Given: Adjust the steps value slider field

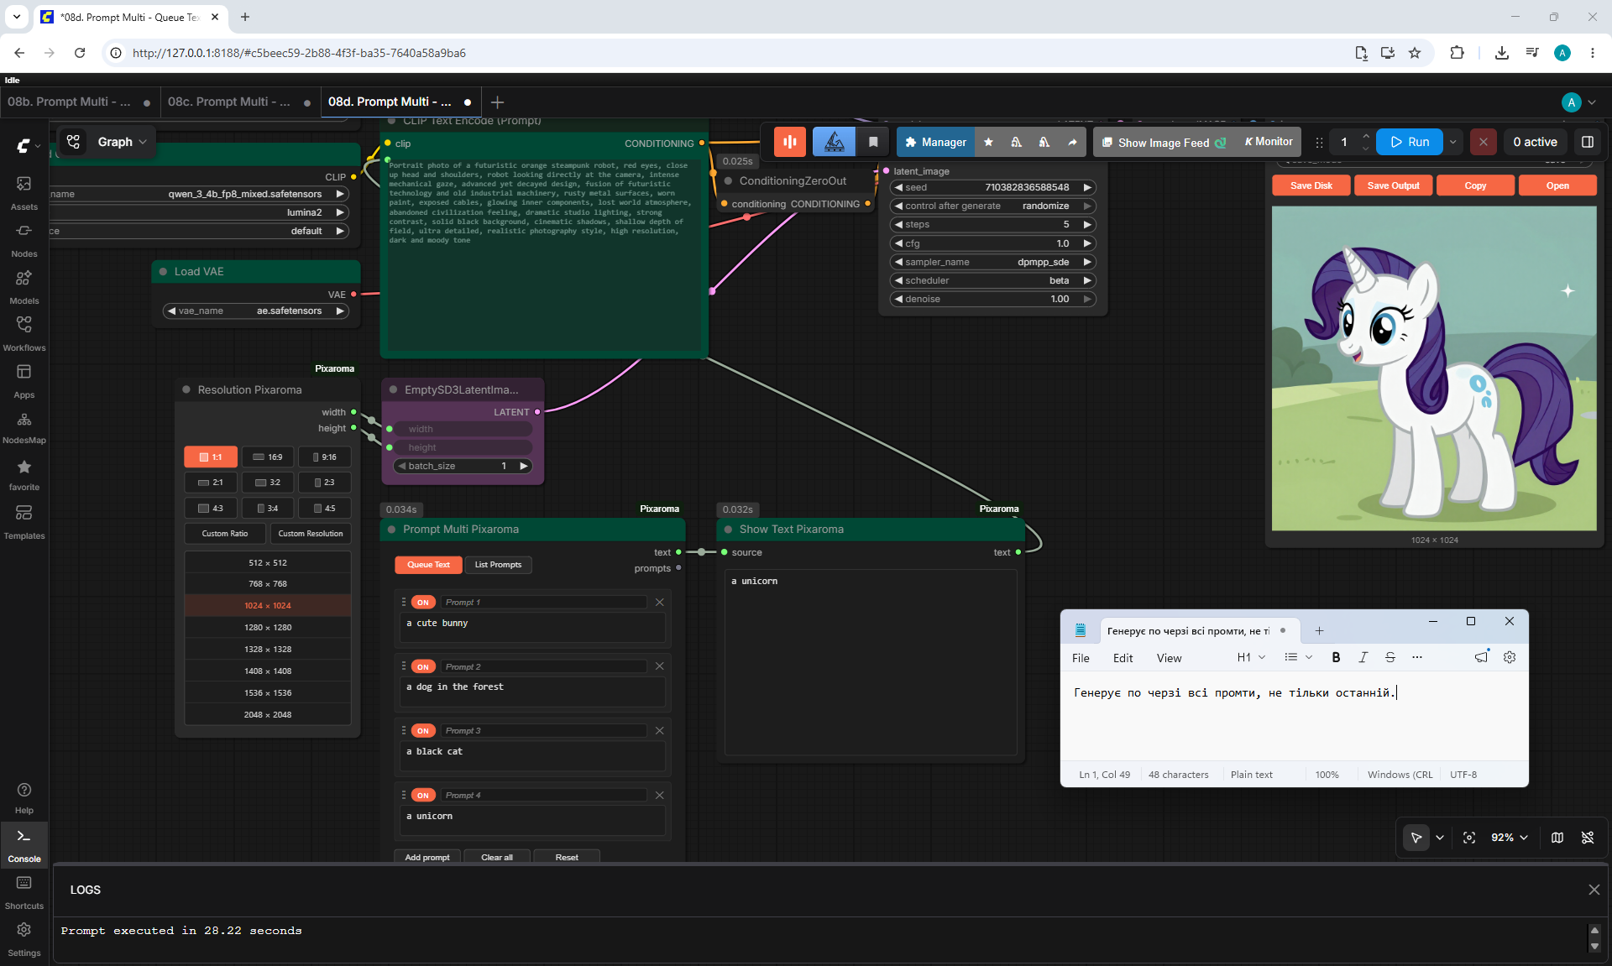Looking at the screenshot, I should click(x=992, y=224).
